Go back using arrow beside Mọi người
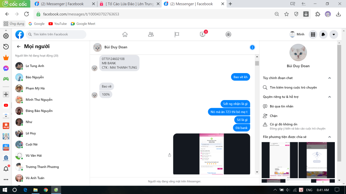 pyautogui.click(x=19, y=46)
